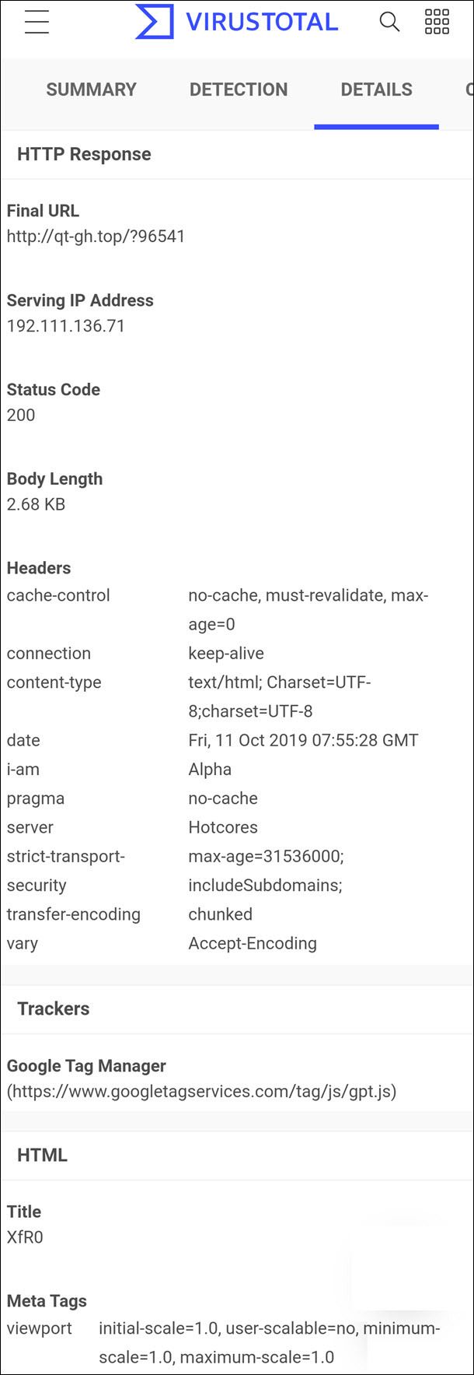Switch to the SUMMARY tab

click(91, 89)
